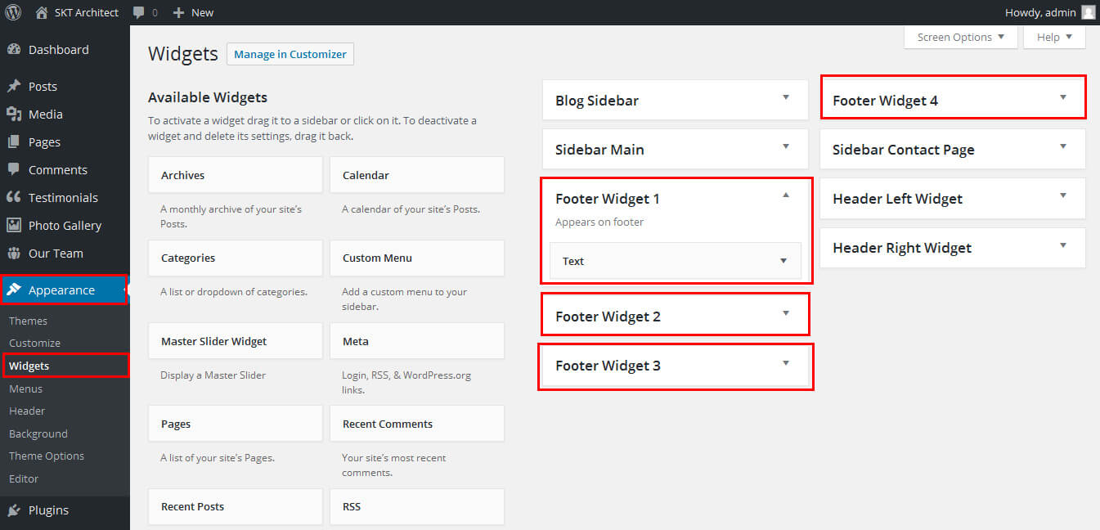This screenshot has width=1100, height=530.
Task: Go to Menus submenu
Action: pyautogui.click(x=26, y=389)
